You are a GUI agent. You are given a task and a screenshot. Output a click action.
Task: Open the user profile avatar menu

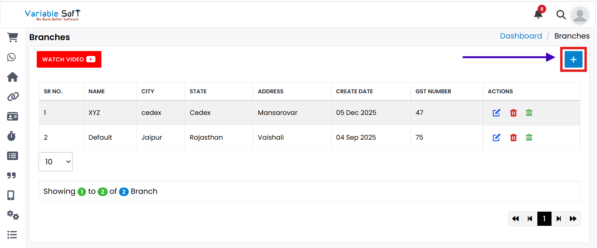coord(579,15)
